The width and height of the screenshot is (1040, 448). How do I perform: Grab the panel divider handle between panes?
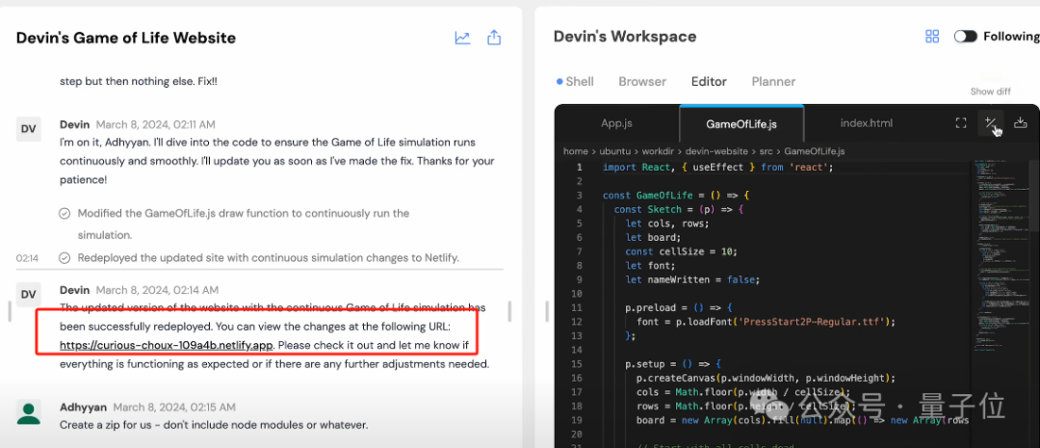point(547,310)
